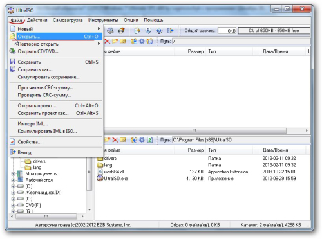Choose Открыть CD/DVD... menu entry
This screenshot has height=239, width=322.
tap(56, 51)
